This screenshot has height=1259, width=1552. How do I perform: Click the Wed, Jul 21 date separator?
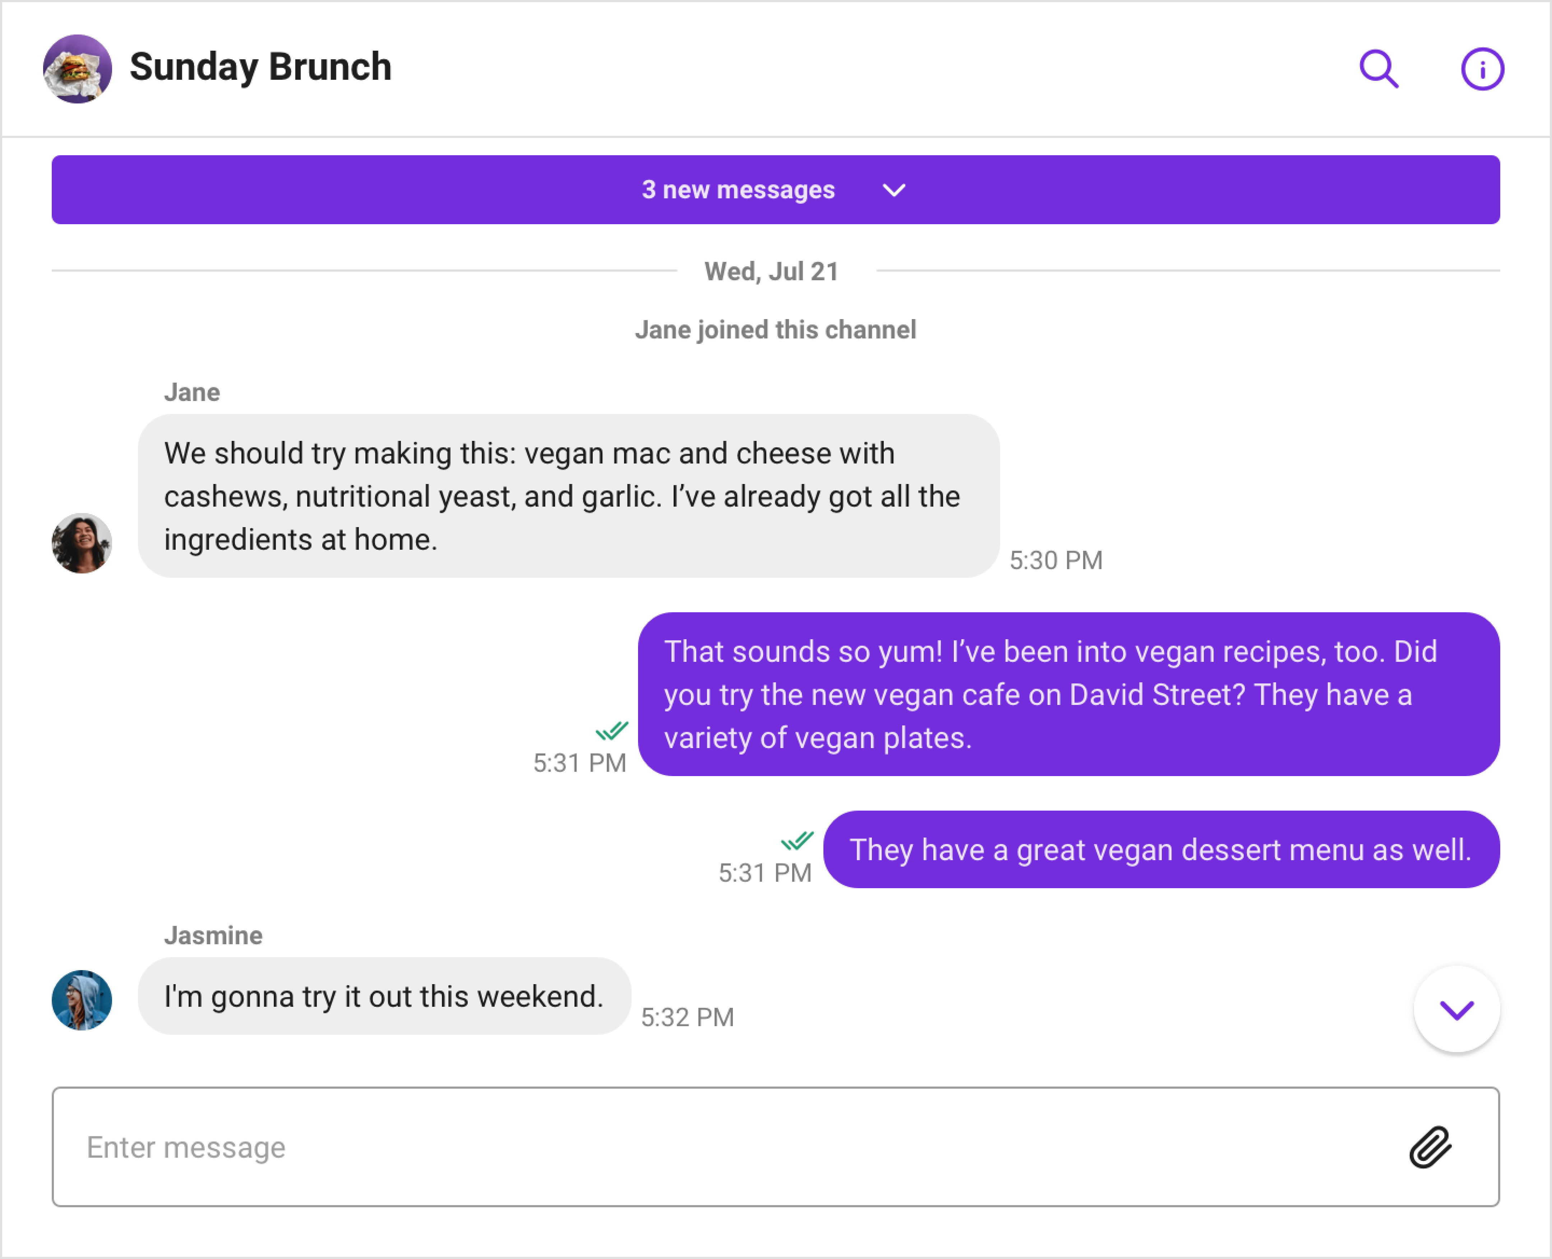[x=771, y=271]
